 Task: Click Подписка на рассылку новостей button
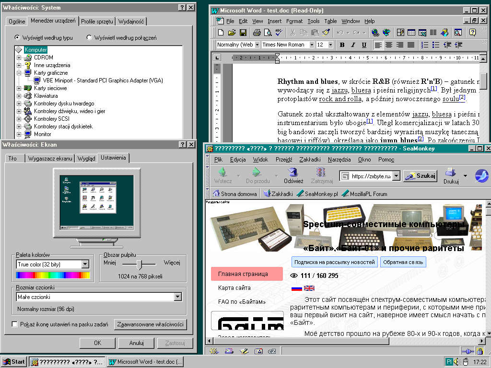pos(334,262)
